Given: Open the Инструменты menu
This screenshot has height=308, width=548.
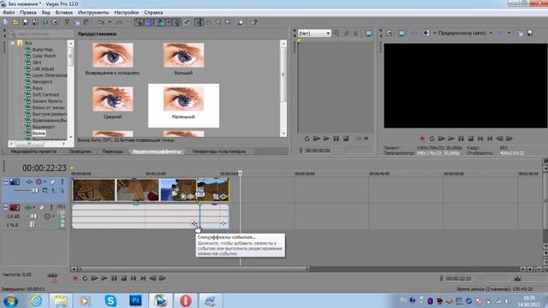Looking at the screenshot, I should [93, 12].
